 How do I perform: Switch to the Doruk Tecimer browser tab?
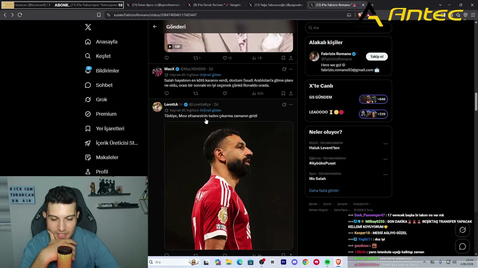pyautogui.click(x=215, y=5)
